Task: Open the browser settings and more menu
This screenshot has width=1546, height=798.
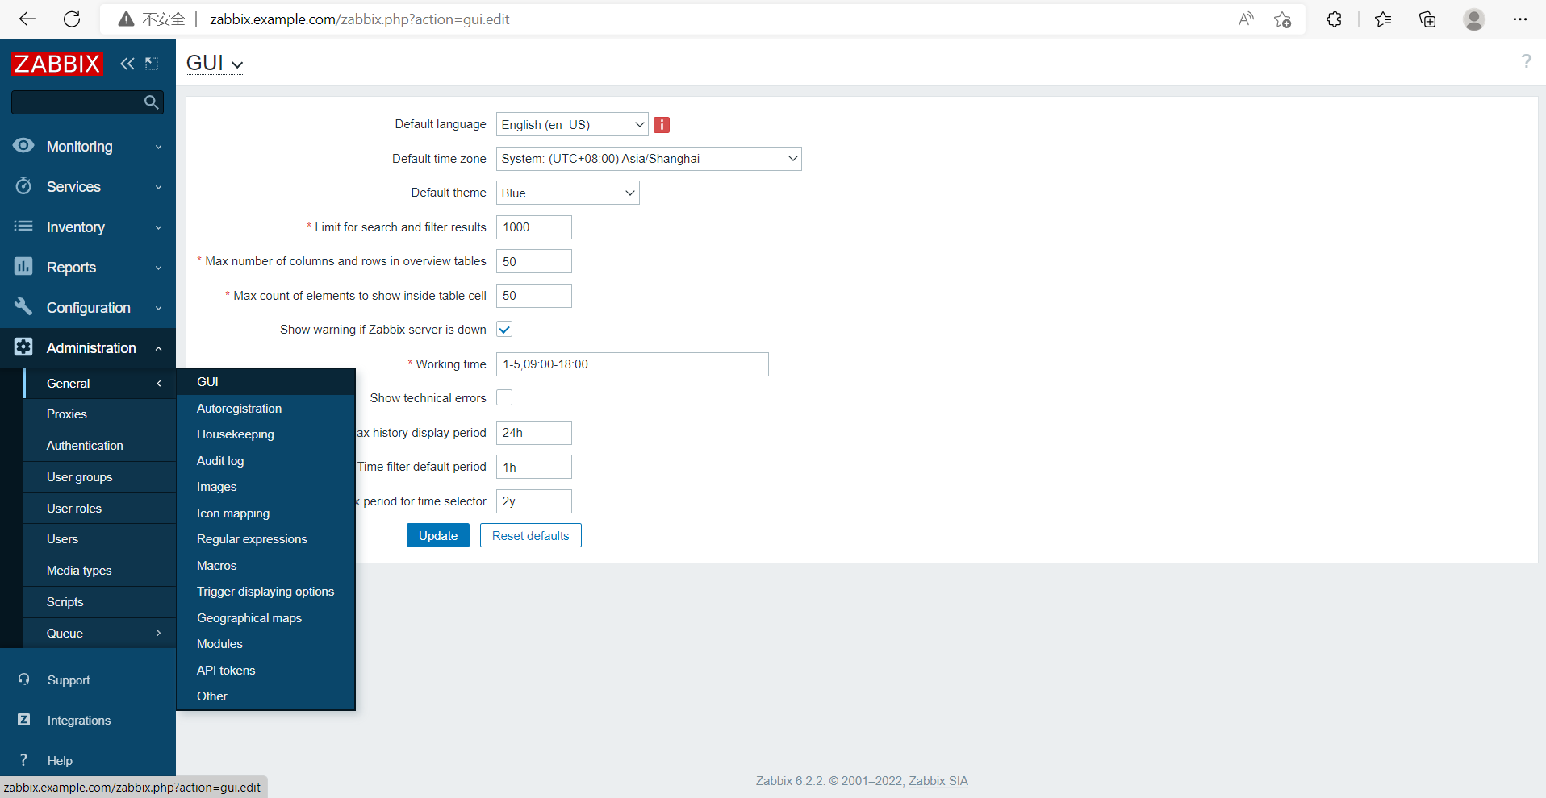Action: pyautogui.click(x=1520, y=19)
